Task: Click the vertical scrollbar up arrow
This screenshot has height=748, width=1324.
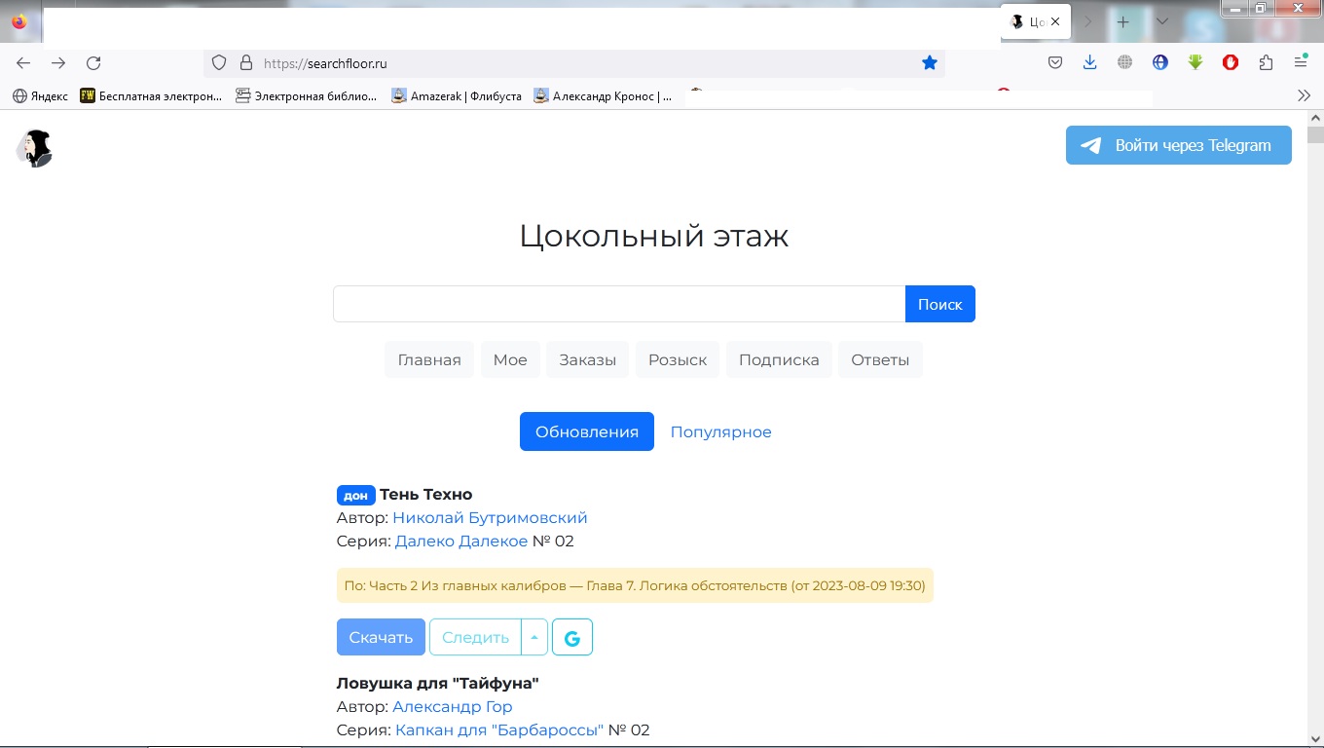Action: click(x=1315, y=118)
